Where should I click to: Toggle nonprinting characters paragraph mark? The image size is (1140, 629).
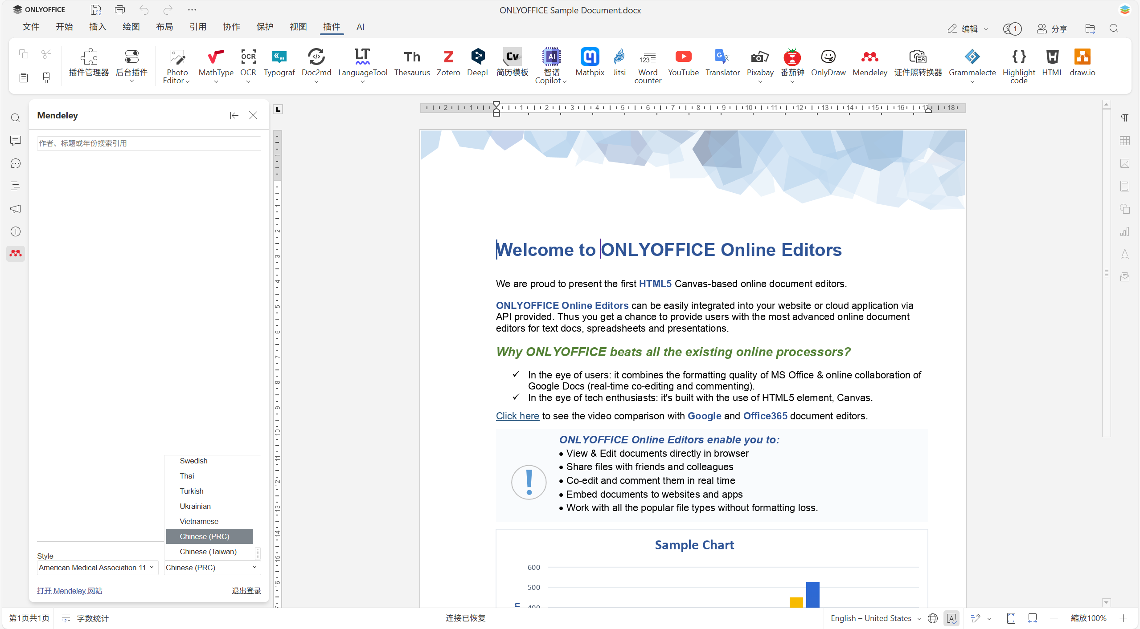[1124, 118]
